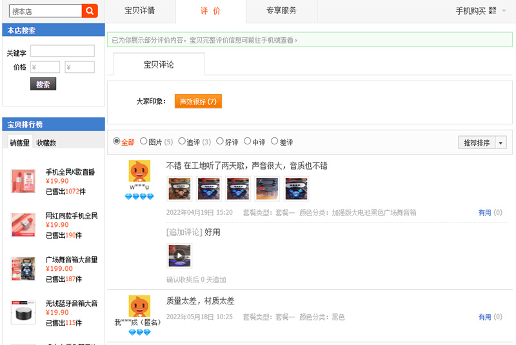Switch to the 收藏数 ranking tab
Screen dimensions: 516x345
click(46, 143)
